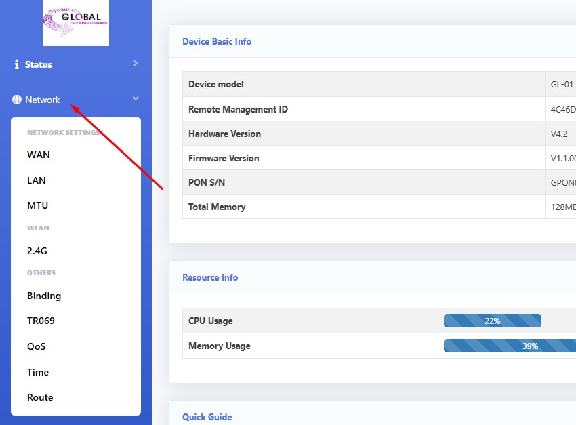This screenshot has height=425, width=576.
Task: Click the Device Basic Info heading
Action: (x=217, y=41)
